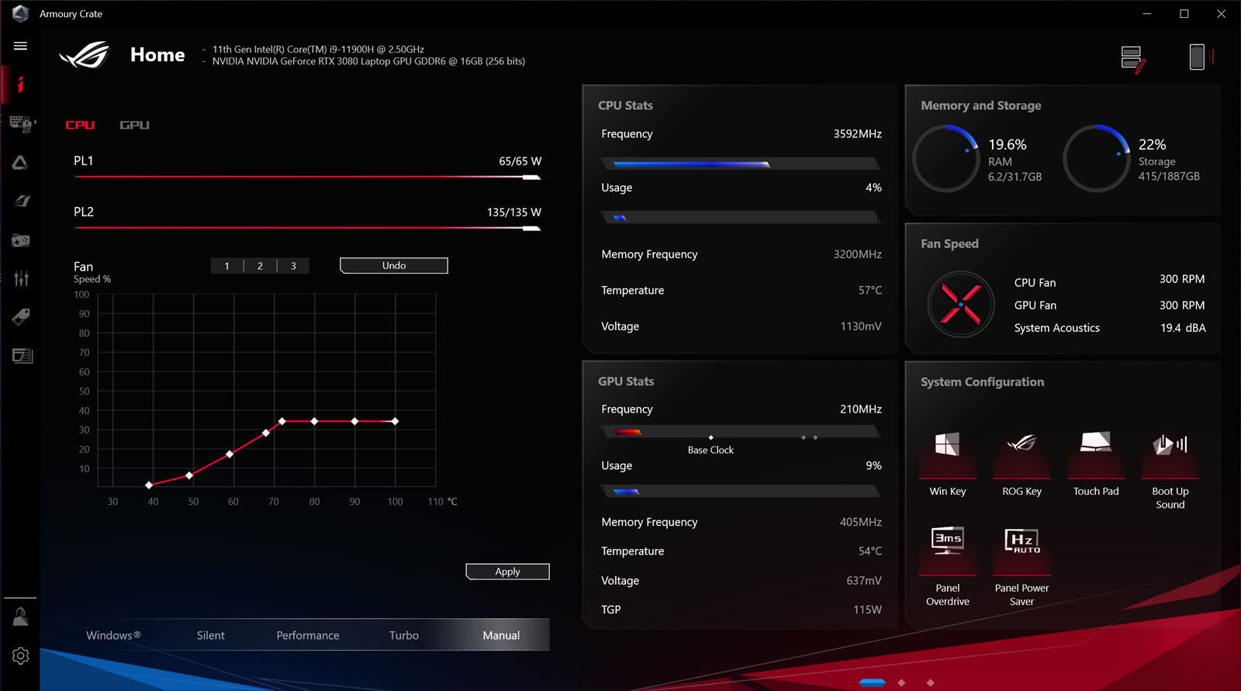The height and width of the screenshot is (691, 1241).
Task: Click the fan curve point at 60°C
Action: coord(230,454)
